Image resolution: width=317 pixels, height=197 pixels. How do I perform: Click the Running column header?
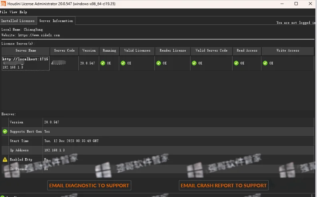tap(109, 50)
